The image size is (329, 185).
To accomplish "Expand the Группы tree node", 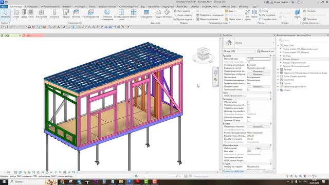I will point(278,83).
